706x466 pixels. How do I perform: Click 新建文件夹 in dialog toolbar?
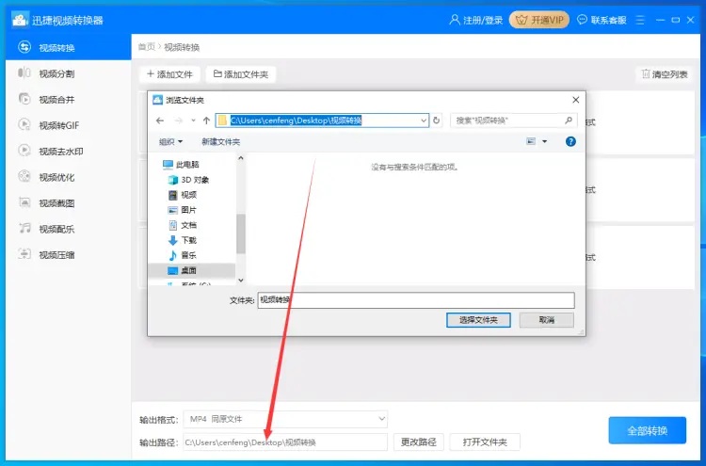[x=220, y=142]
